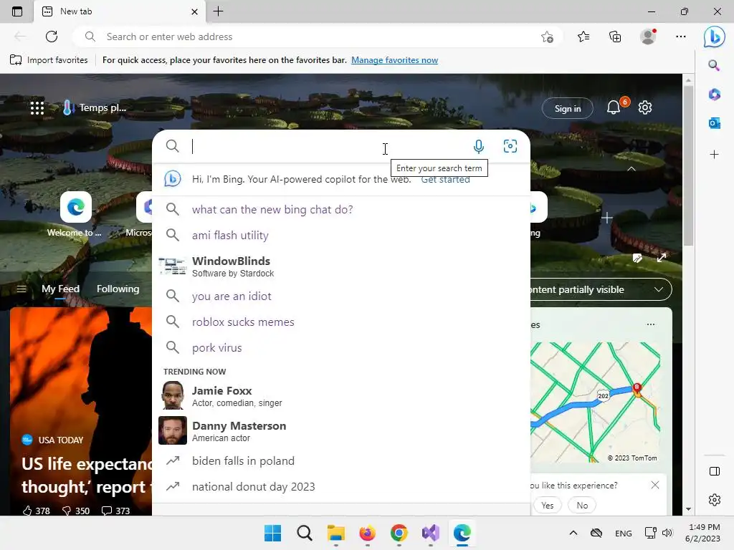Choose suggestion pork virus
The height and width of the screenshot is (550, 734).
coord(341,347)
